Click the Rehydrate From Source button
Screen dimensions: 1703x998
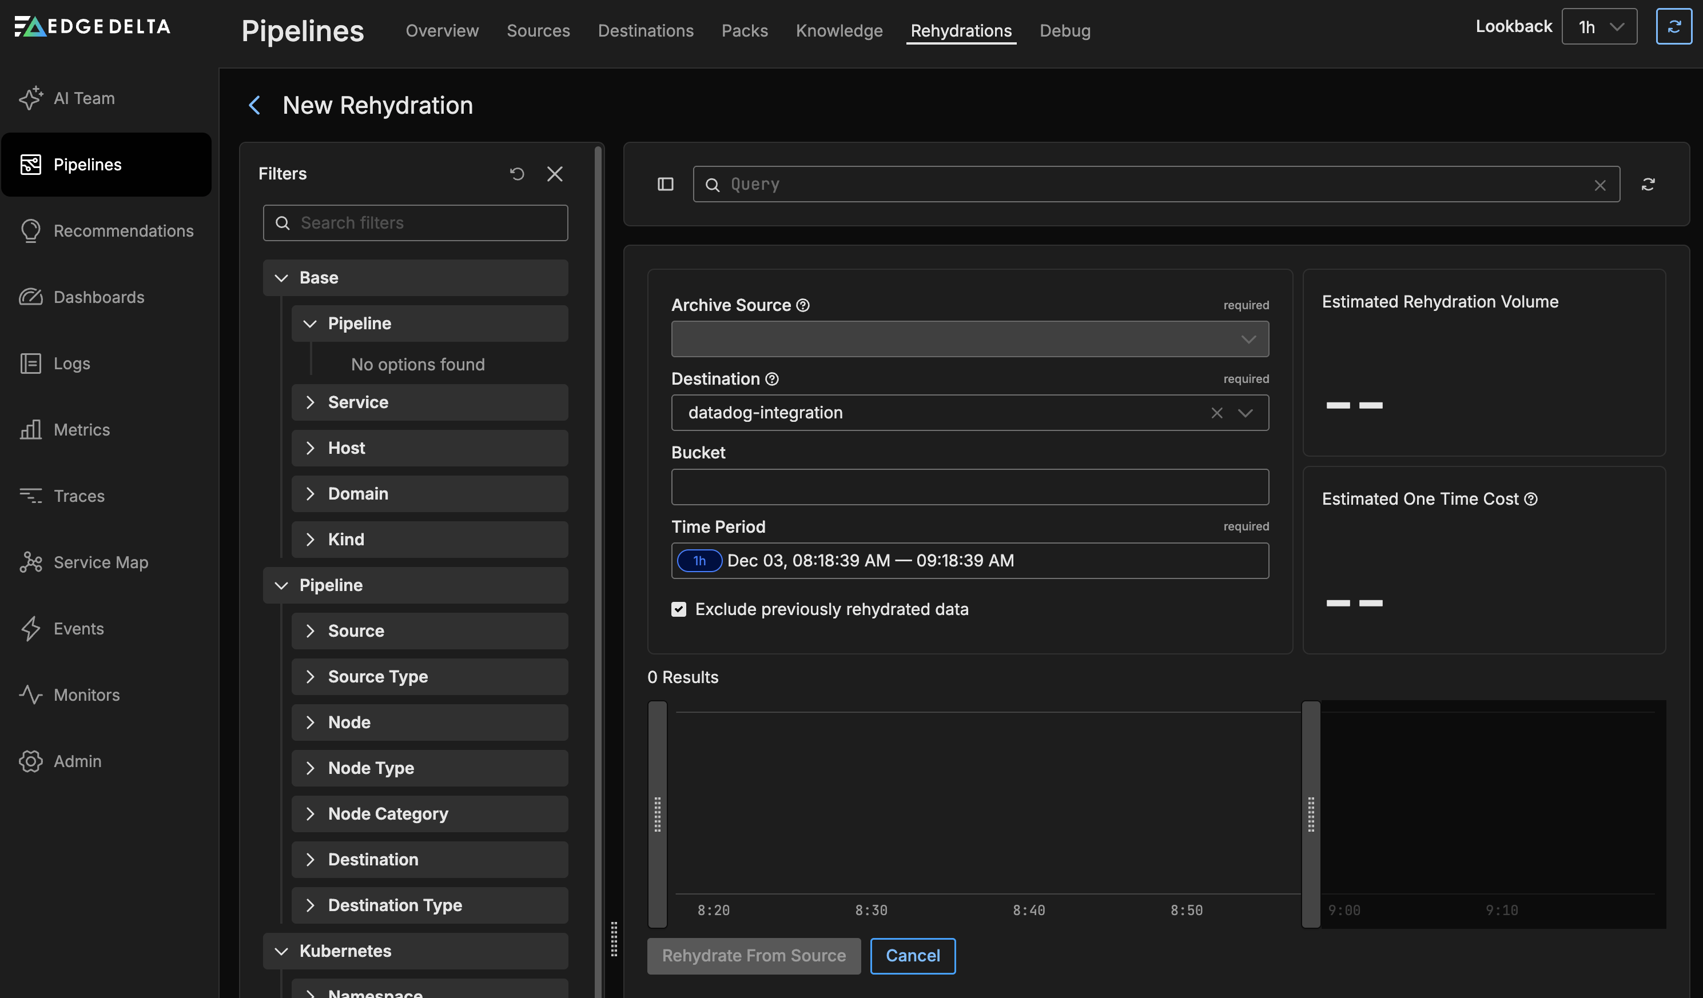pos(754,956)
